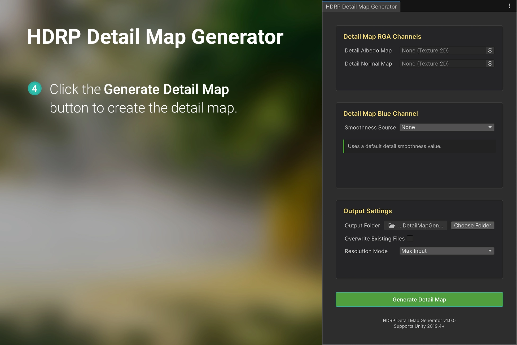517x345 pixels.
Task: Open the Detail Albedo Map object picker
Action: tap(490, 50)
